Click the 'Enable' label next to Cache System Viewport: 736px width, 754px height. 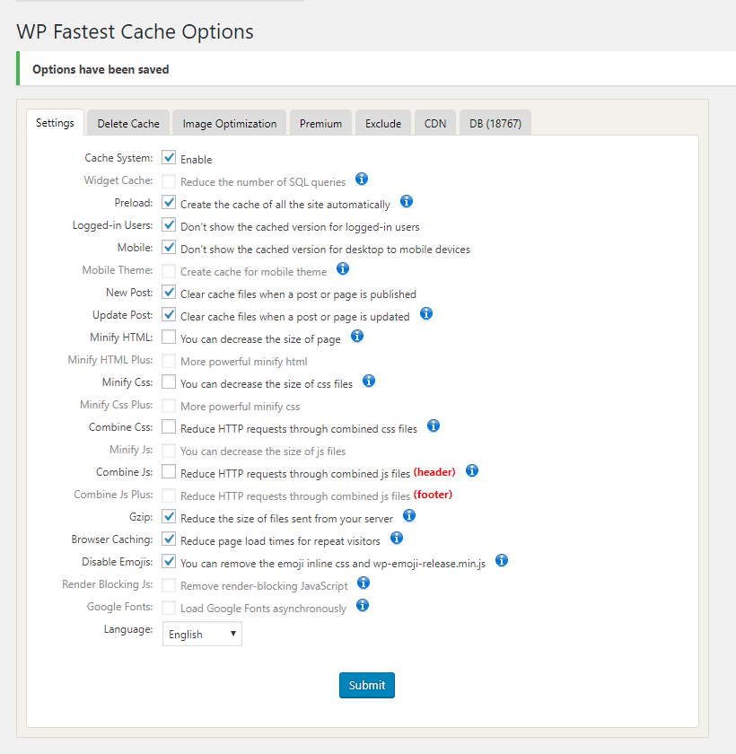pos(197,159)
